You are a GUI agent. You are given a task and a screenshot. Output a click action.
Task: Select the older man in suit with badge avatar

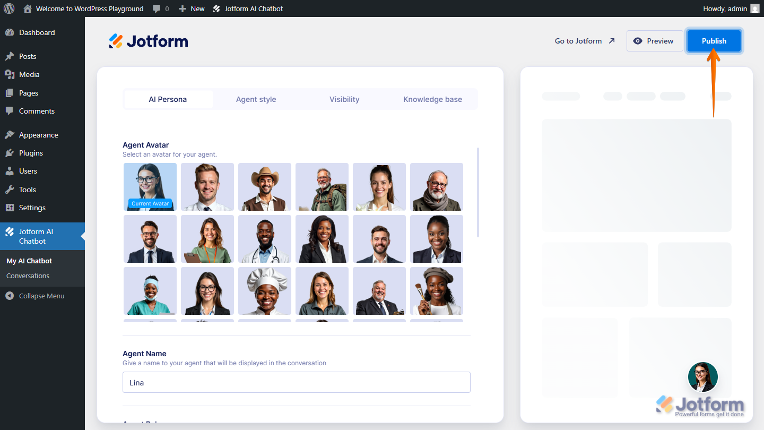click(x=379, y=291)
